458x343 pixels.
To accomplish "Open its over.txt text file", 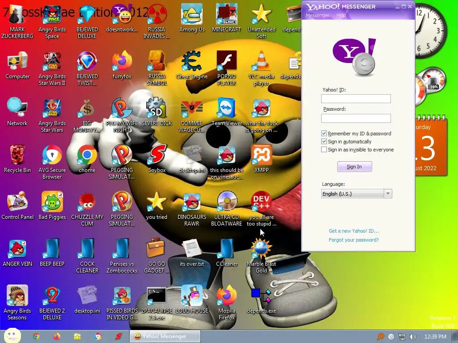I will click(x=192, y=253).
